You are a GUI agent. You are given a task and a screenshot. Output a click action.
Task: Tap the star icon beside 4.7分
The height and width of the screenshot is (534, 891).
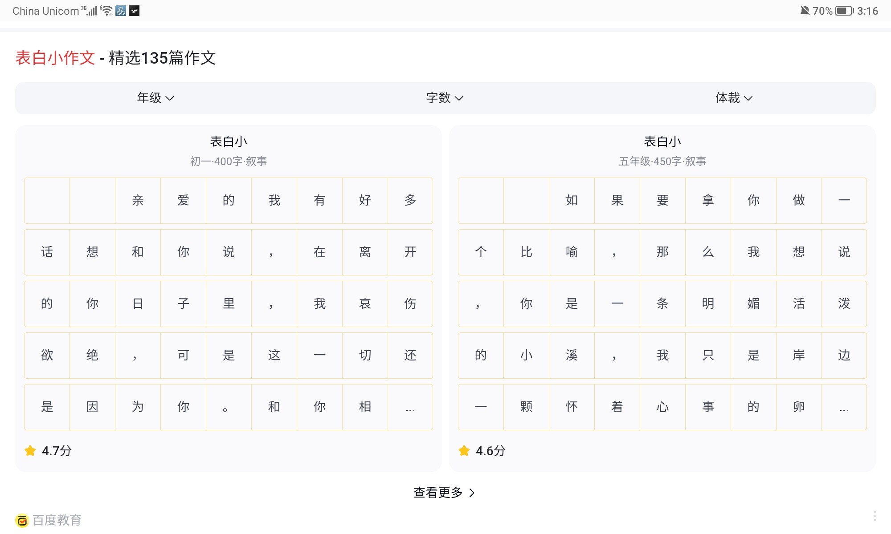[x=30, y=451]
